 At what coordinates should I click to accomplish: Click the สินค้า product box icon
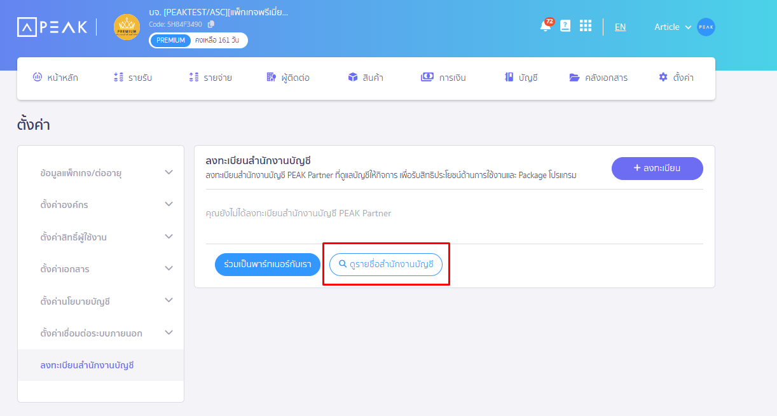(x=352, y=76)
